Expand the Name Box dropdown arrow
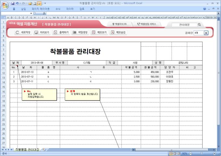Viewport: 221px width, 156px height. point(31,13)
